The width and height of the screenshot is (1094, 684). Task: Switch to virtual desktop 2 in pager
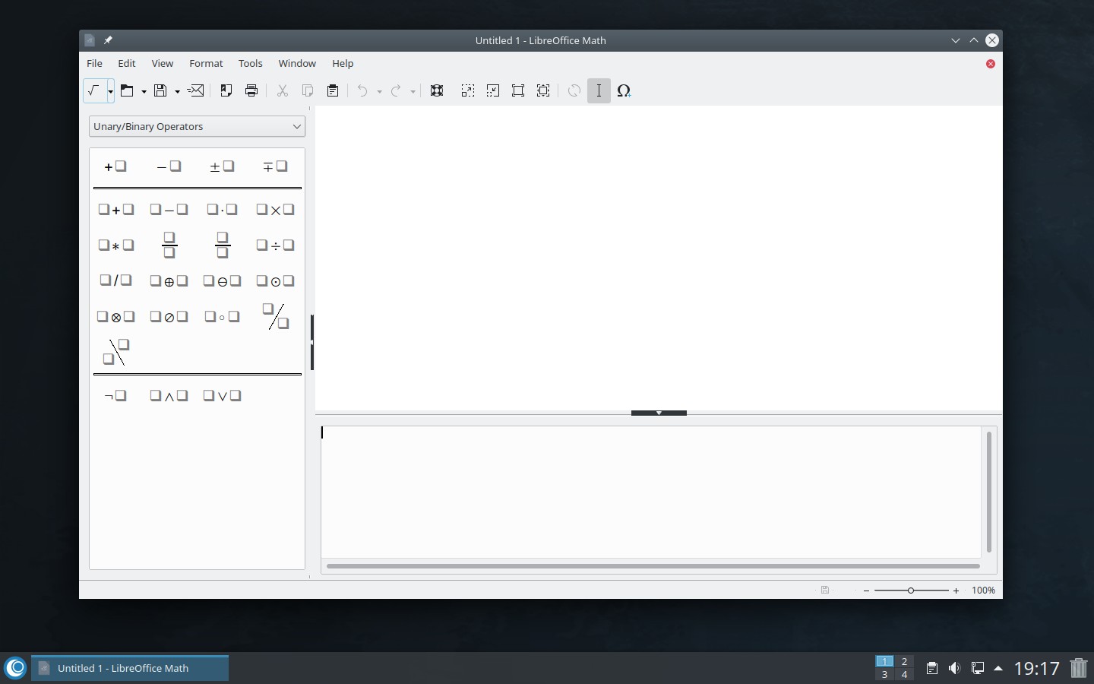(904, 661)
